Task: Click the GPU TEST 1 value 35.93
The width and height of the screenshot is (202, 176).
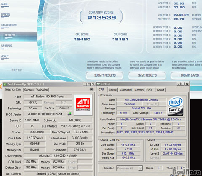Action: tap(179, 3)
